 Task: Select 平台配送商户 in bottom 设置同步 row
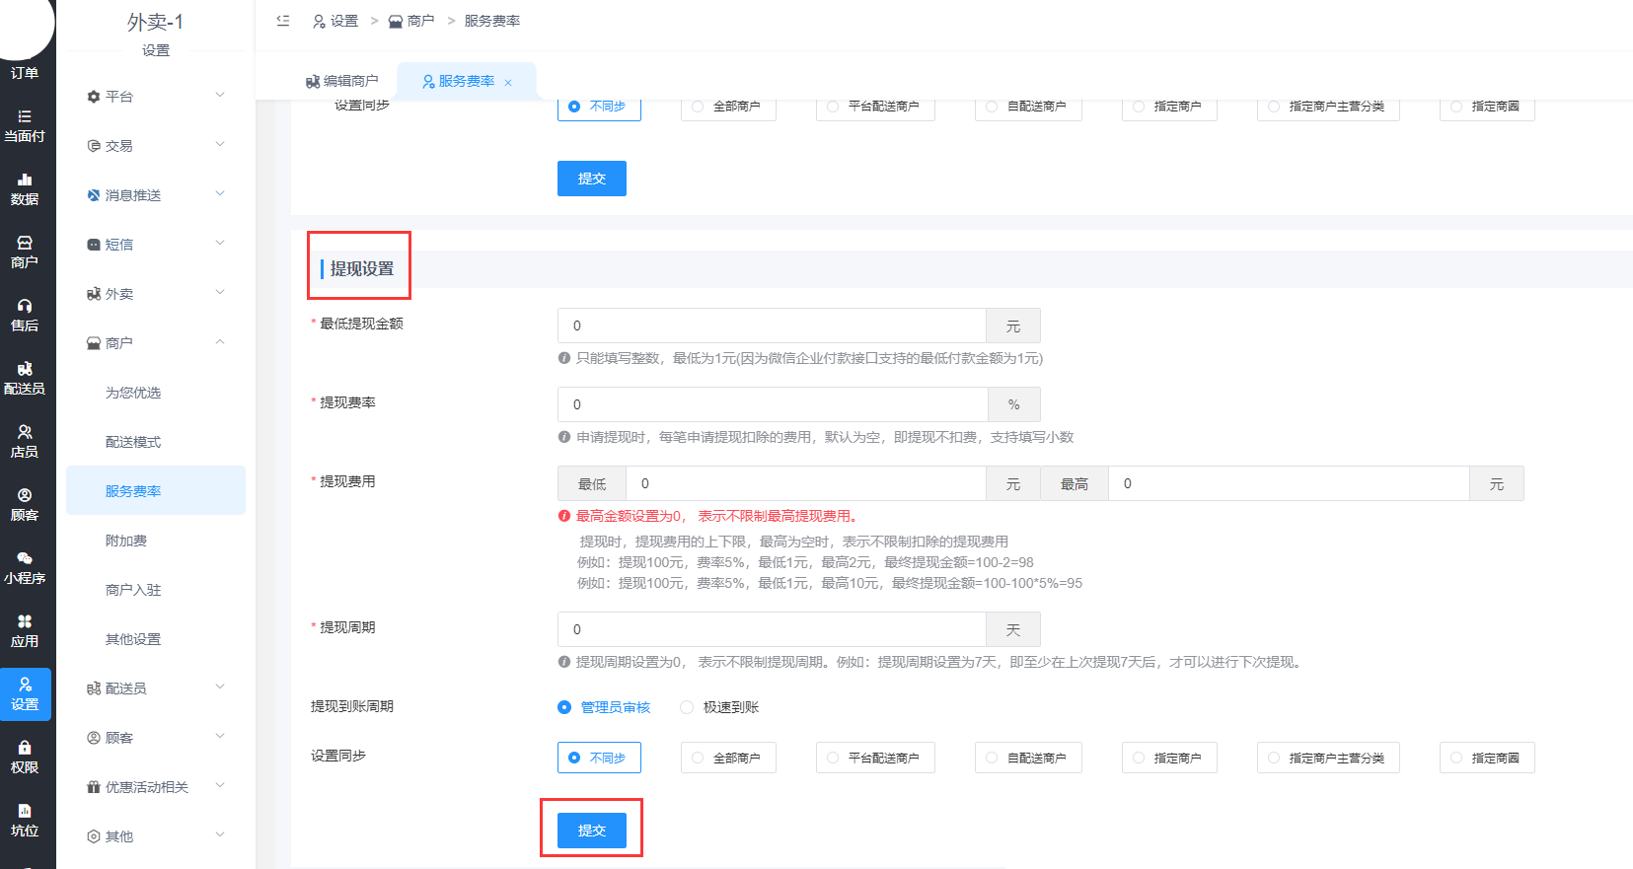coord(875,758)
